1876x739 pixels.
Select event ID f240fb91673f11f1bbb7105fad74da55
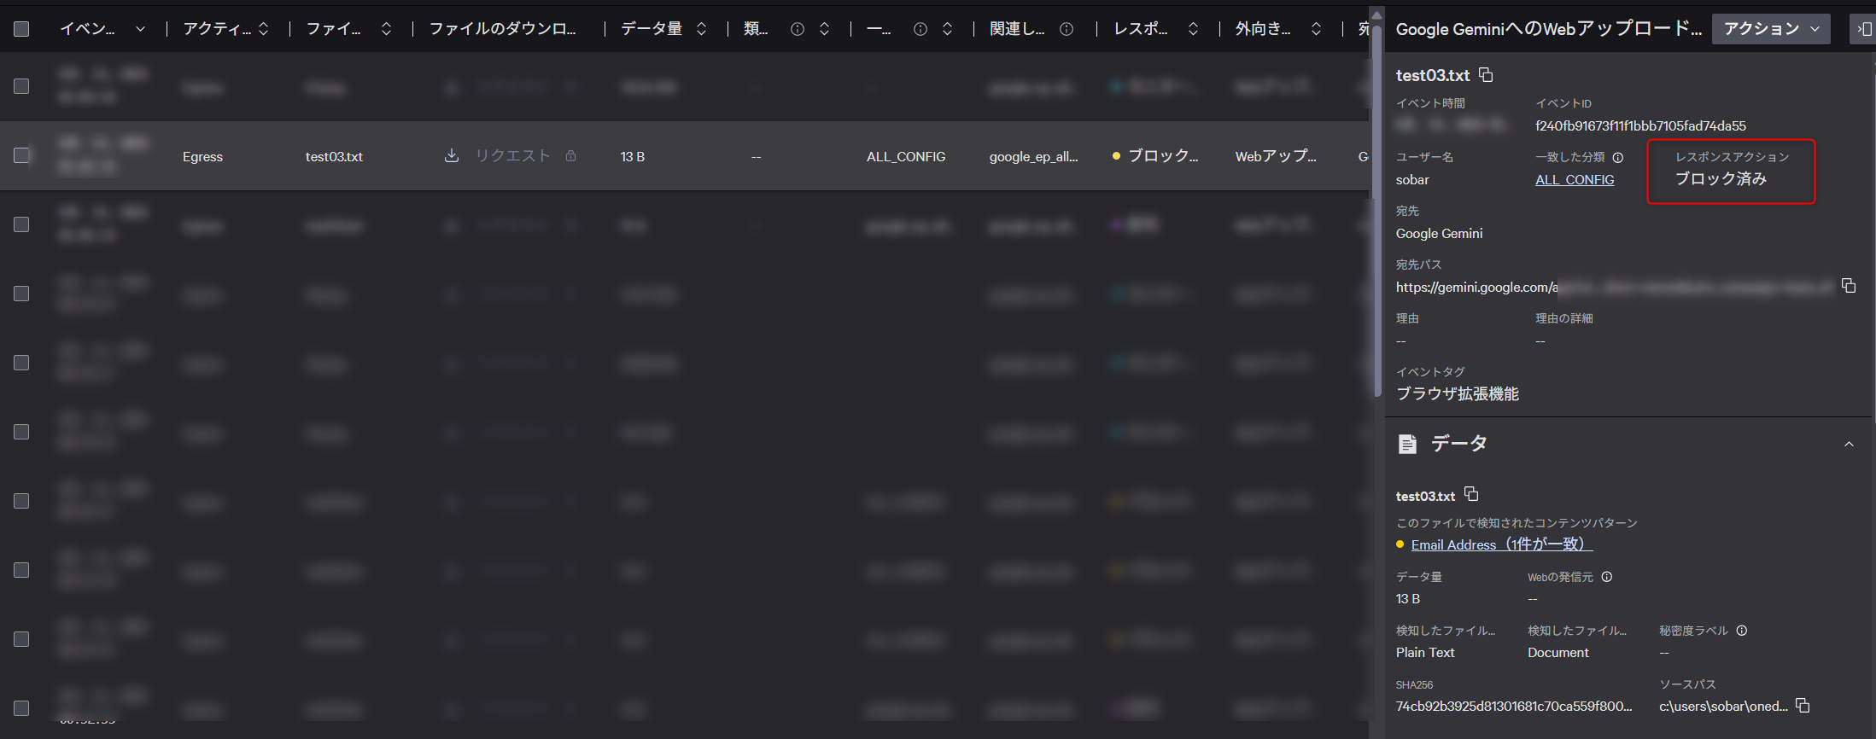1640,126
